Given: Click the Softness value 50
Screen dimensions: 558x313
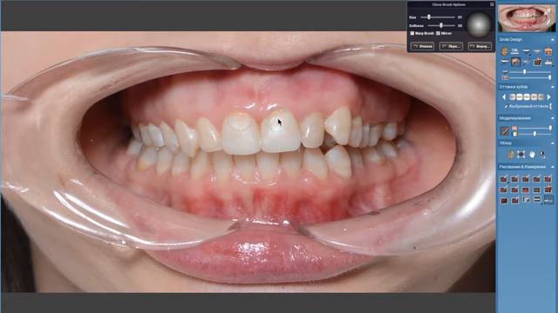Looking at the screenshot, I should point(459,25).
